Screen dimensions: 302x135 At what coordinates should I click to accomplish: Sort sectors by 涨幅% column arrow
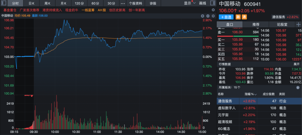[256, 95]
